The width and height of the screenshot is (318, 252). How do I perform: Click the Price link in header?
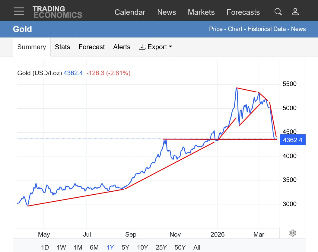[x=216, y=29]
